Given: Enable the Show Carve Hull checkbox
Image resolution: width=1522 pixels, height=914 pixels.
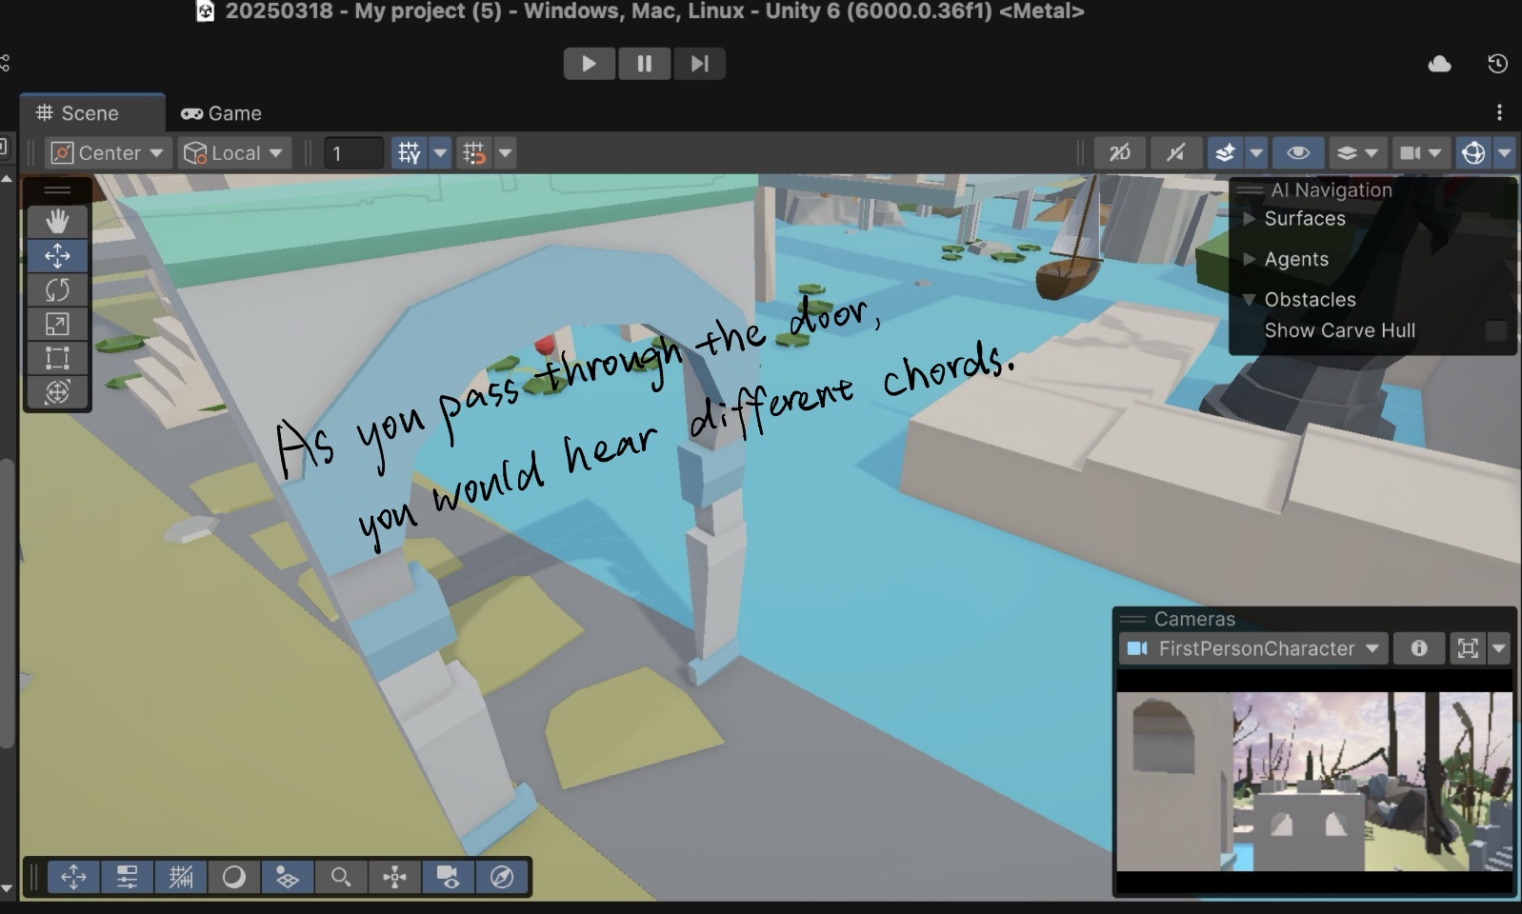Looking at the screenshot, I should [1495, 330].
